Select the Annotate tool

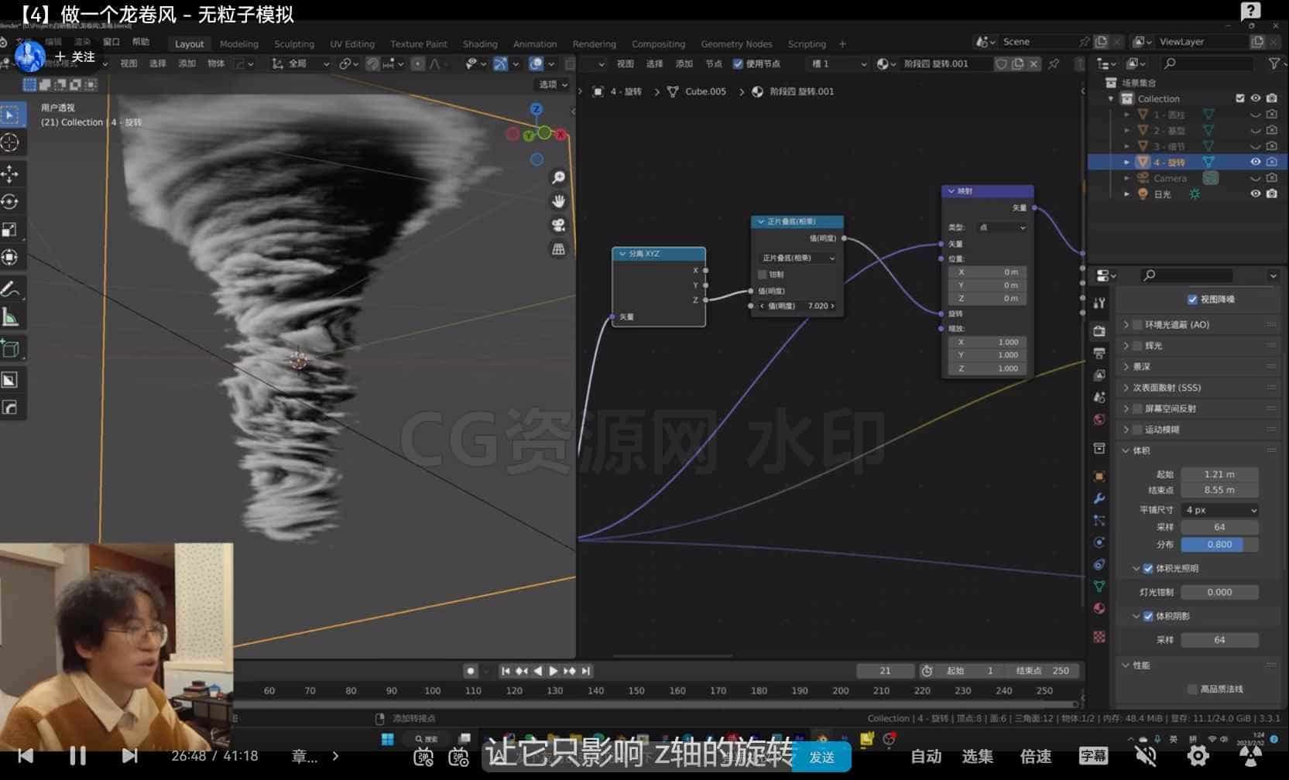tap(11, 289)
